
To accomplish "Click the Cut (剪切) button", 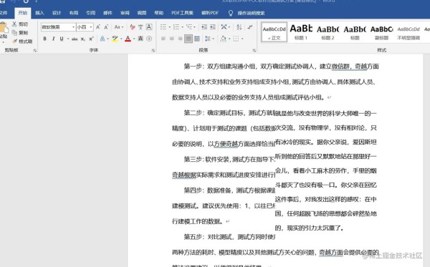I will (x=21, y=24).
